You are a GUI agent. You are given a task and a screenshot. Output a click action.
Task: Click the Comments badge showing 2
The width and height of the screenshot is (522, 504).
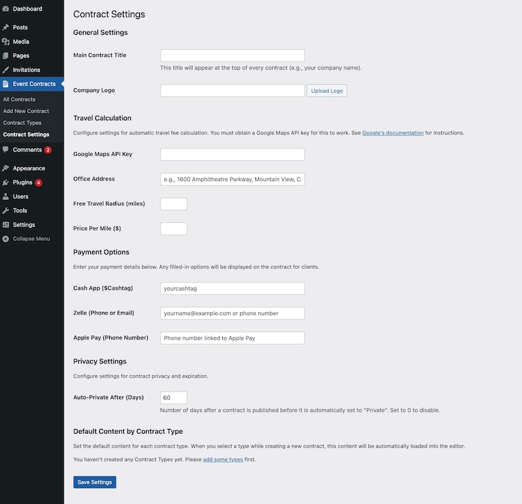48,150
